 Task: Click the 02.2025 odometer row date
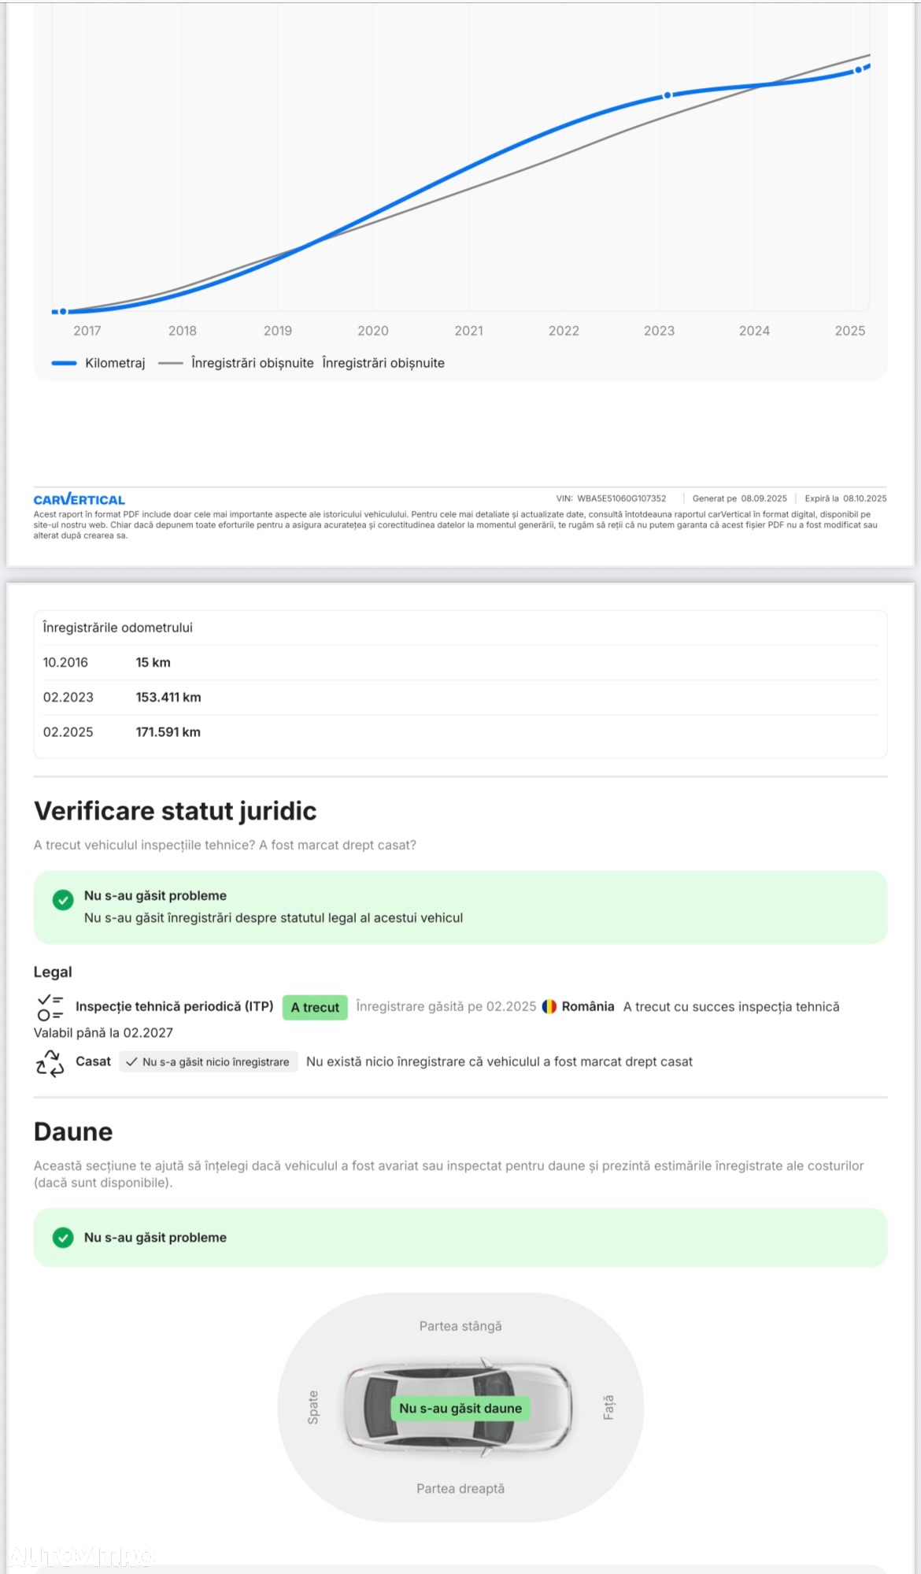[68, 731]
